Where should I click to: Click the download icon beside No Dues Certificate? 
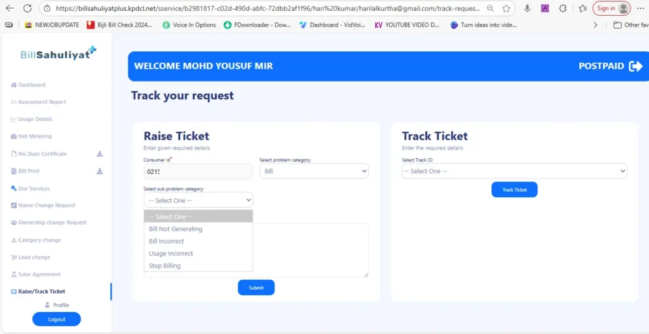100,154
